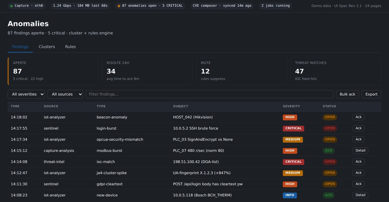Click the Export button
The width and height of the screenshot is (389, 202).
(x=371, y=94)
